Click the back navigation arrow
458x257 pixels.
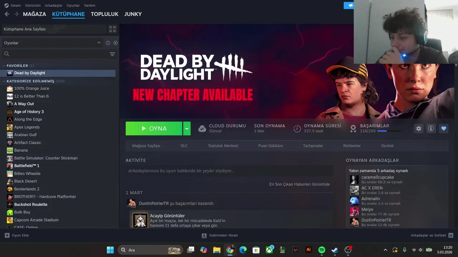(7, 14)
